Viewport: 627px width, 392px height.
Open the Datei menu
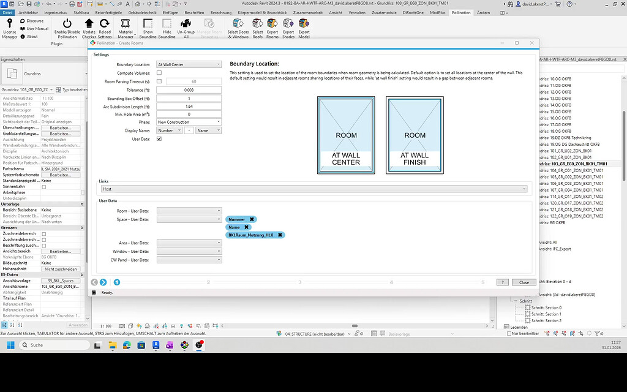click(7, 12)
